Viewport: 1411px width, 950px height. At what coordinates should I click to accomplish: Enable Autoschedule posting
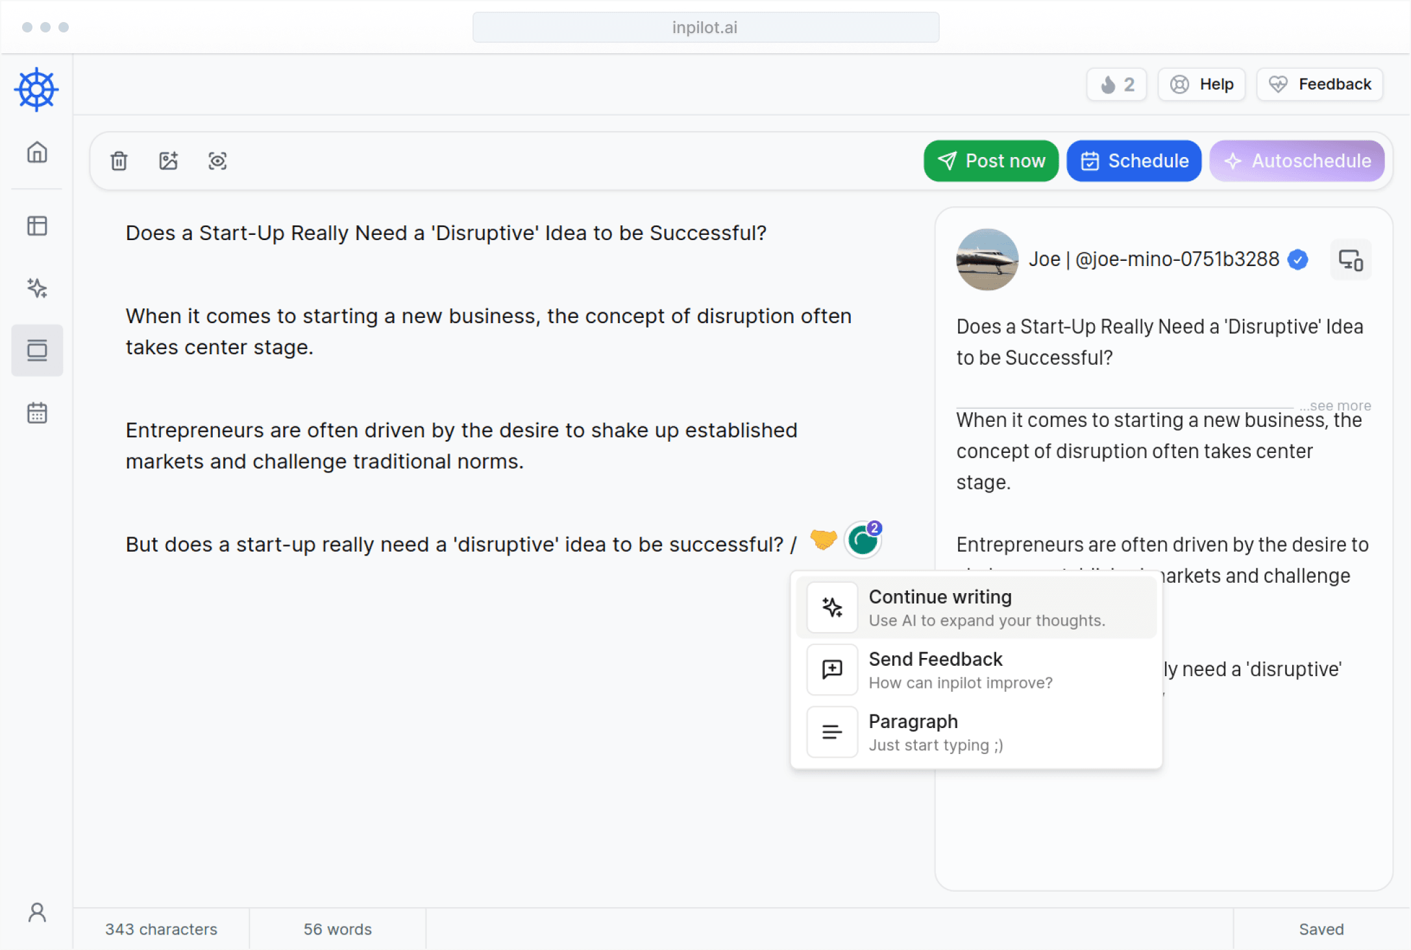tap(1299, 160)
